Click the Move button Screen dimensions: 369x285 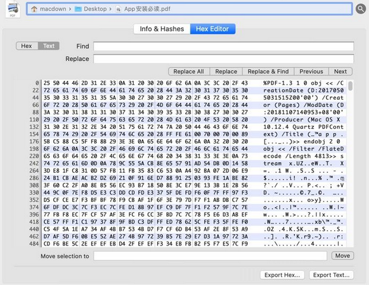(342, 255)
